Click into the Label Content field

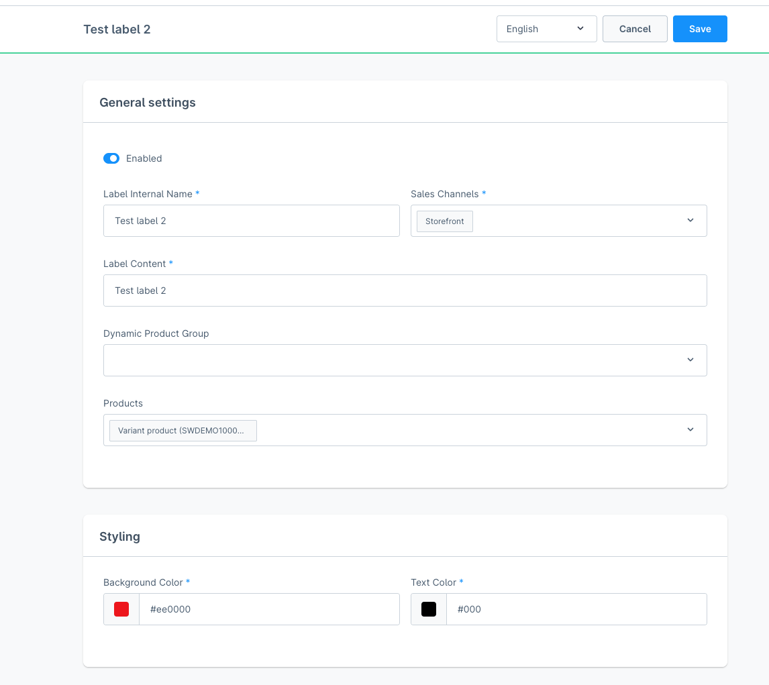tap(405, 291)
